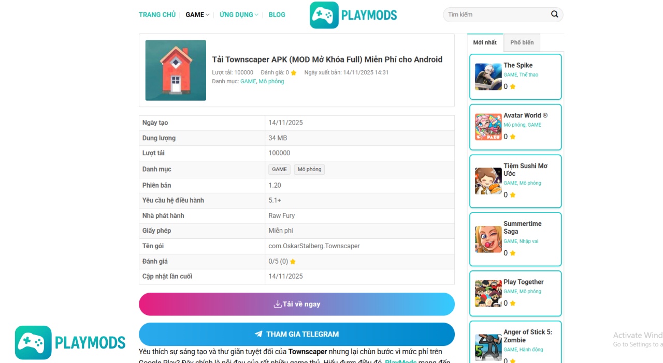The width and height of the screenshot is (663, 363).
Task: Open Summertime Saga title link
Action: tap(523, 228)
